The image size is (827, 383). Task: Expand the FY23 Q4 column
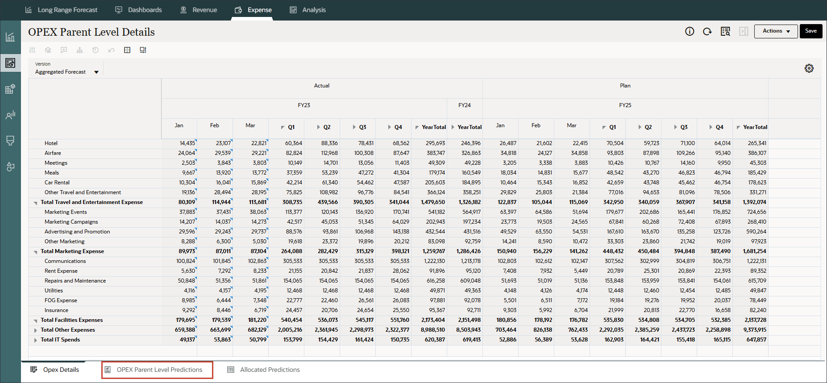click(x=390, y=127)
